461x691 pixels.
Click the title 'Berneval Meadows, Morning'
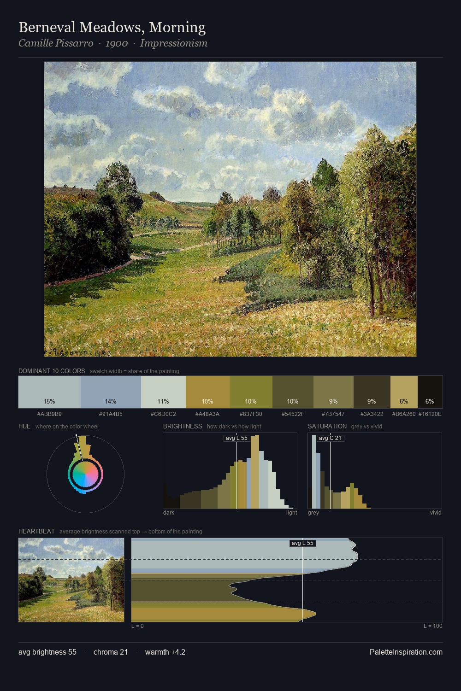pyautogui.click(x=112, y=27)
